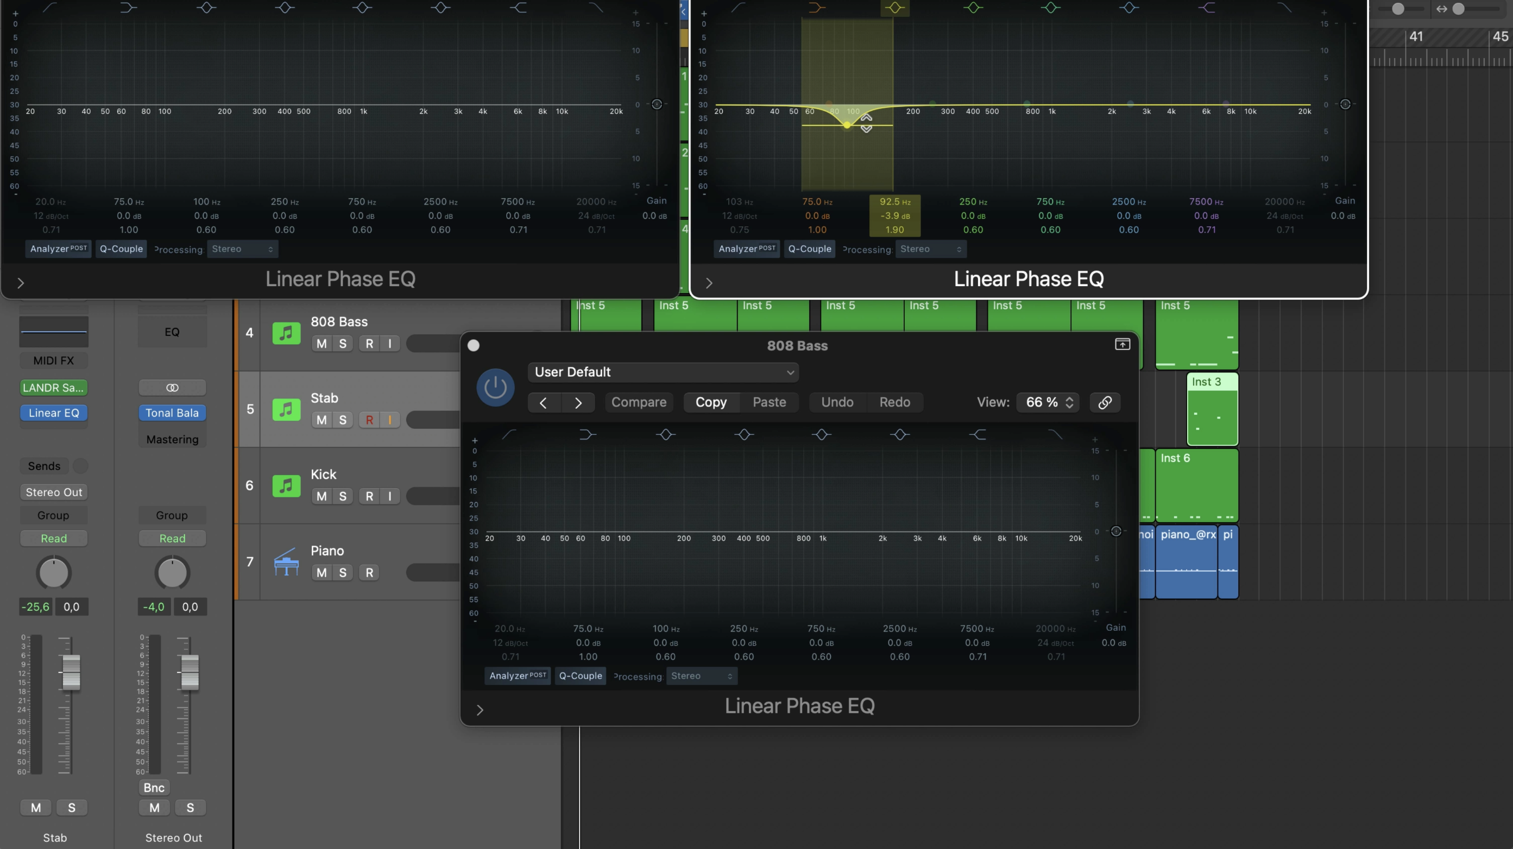This screenshot has width=1513, height=849.
Task: Click the plugin link chain icon
Action: coord(1105,402)
